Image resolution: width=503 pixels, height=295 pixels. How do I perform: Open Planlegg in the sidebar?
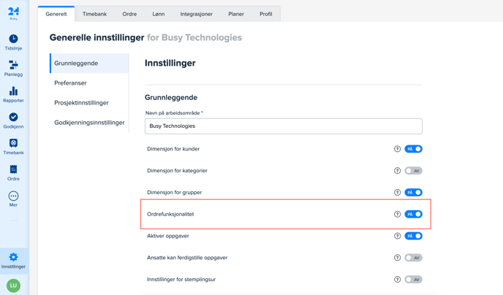(13, 69)
